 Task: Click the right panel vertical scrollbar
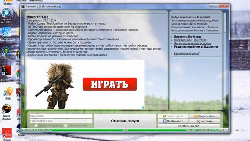pos(225,23)
